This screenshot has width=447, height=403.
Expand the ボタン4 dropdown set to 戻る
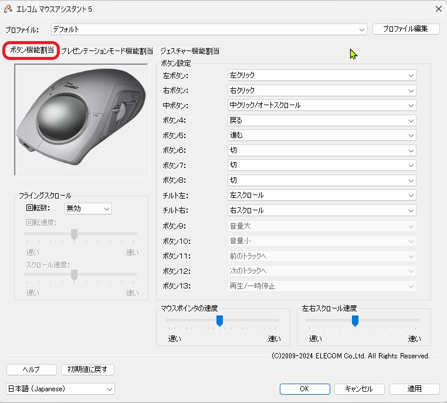pyautogui.click(x=322, y=120)
